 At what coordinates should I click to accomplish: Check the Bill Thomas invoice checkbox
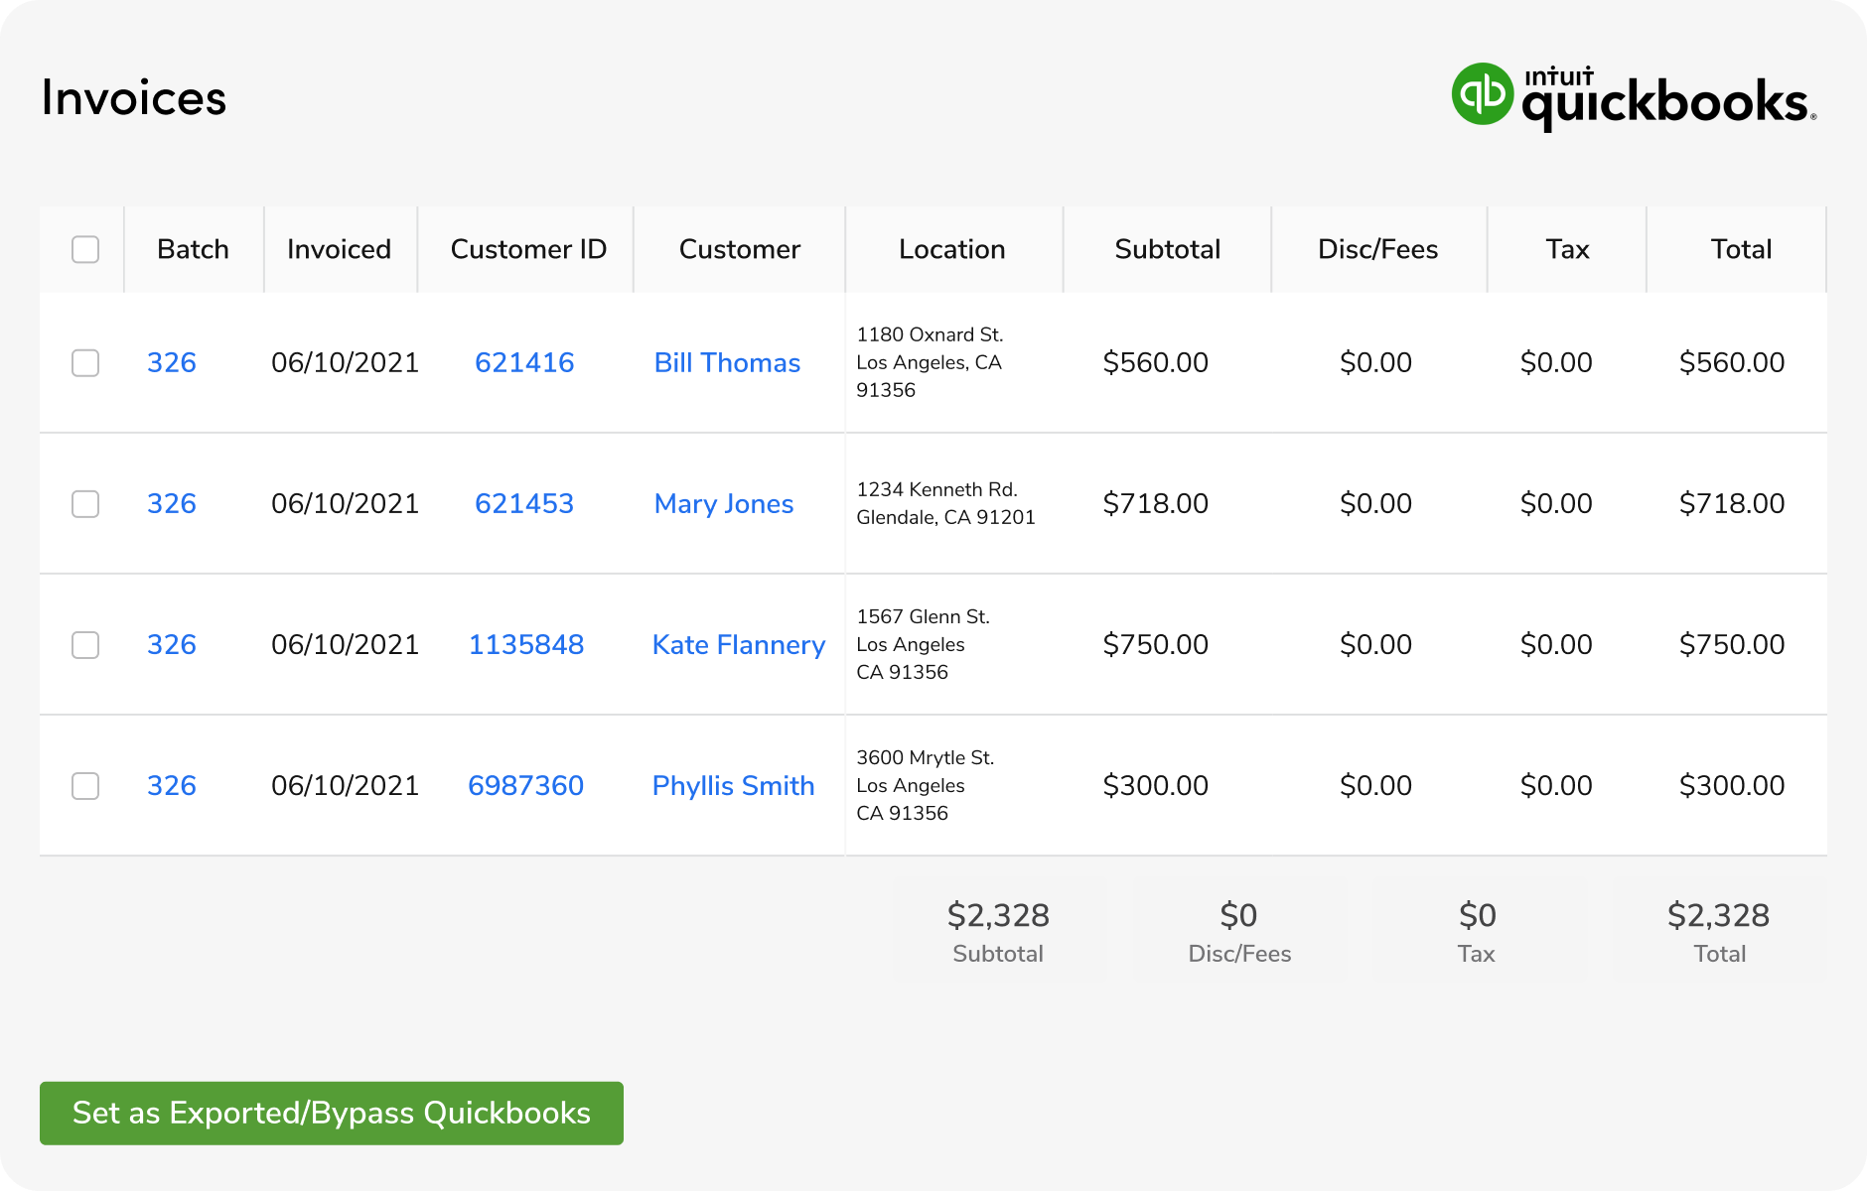click(85, 363)
